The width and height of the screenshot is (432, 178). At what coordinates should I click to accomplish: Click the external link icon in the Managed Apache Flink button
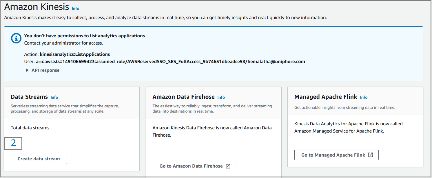(371, 155)
